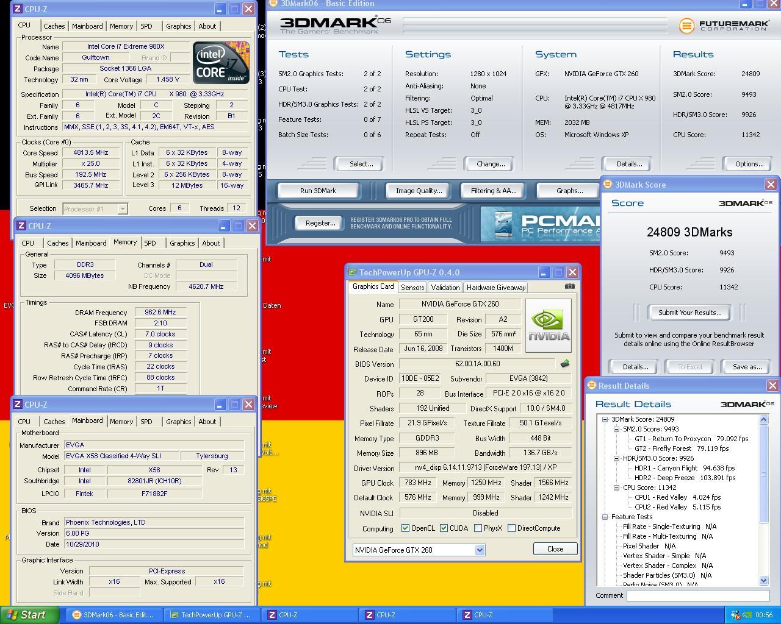Click the taskbar clock showing 00:56
The width and height of the screenshot is (781, 624).
click(764, 615)
